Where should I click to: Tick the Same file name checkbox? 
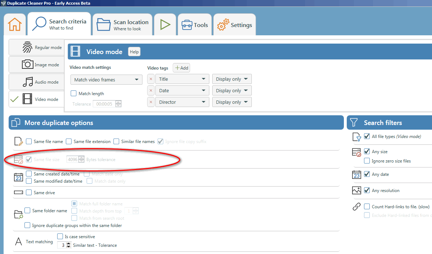pos(29,141)
